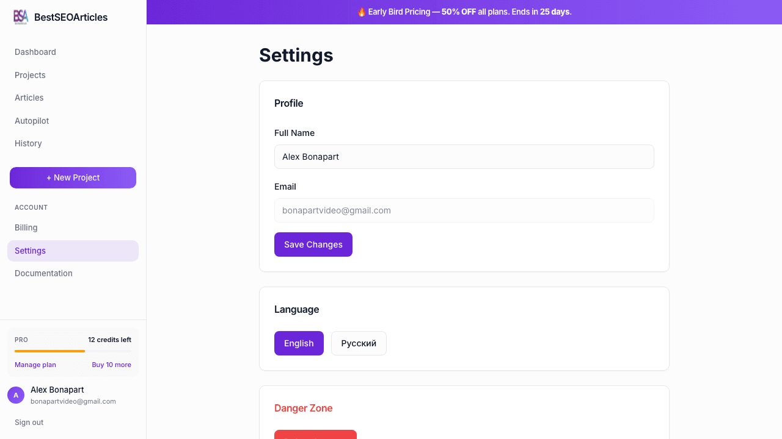Screen dimensions: 782x439
Task: Open the Dashboard section
Action: pyautogui.click(x=35, y=52)
